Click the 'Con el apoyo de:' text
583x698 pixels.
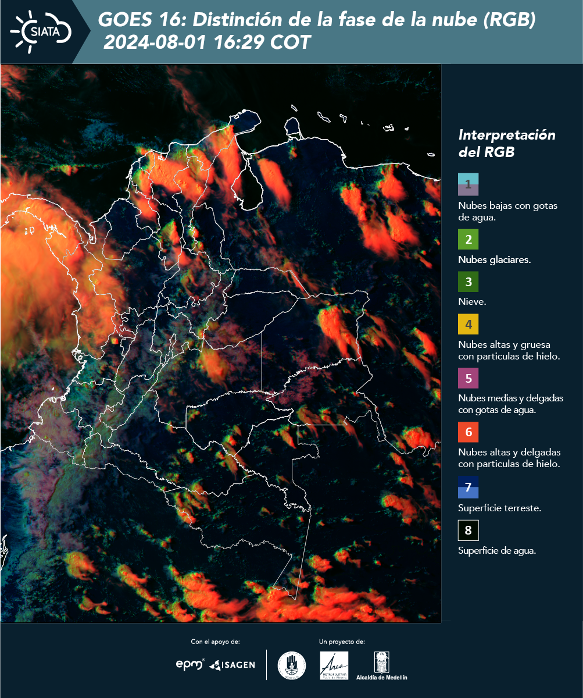coord(215,642)
